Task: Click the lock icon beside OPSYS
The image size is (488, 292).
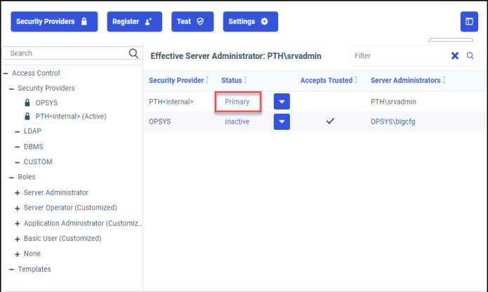Action: click(27, 102)
